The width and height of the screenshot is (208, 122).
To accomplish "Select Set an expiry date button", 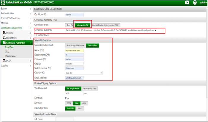I will (x=89, y=88).
